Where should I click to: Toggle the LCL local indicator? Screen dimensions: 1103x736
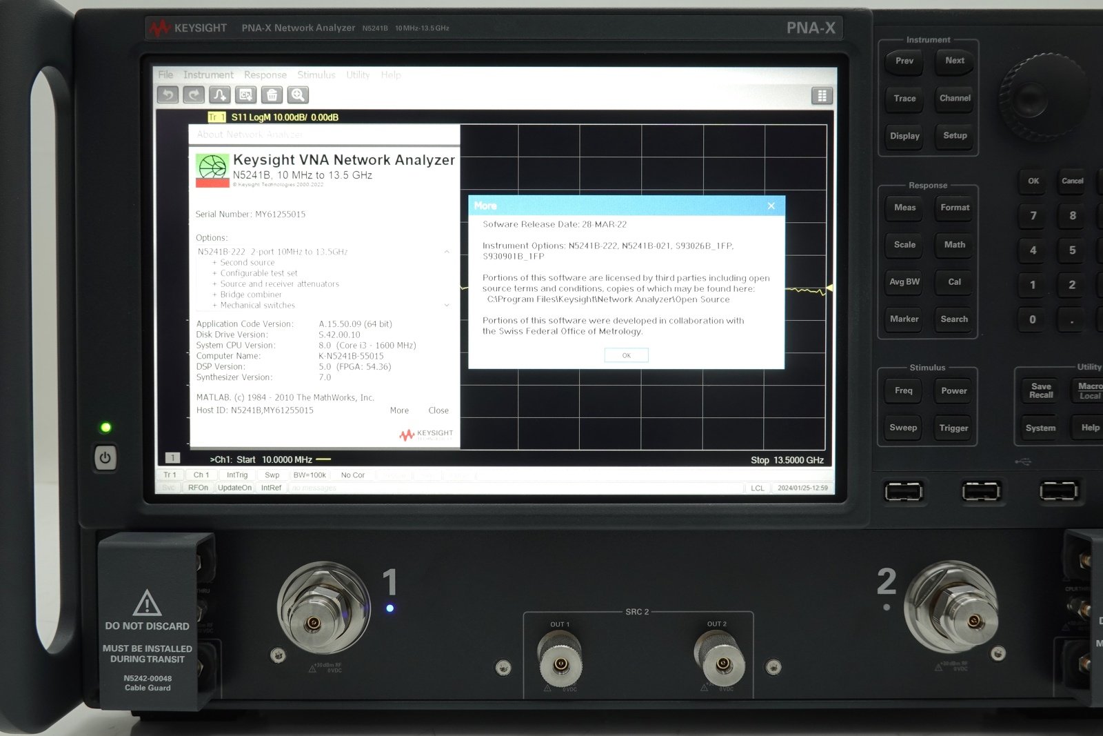pos(758,488)
